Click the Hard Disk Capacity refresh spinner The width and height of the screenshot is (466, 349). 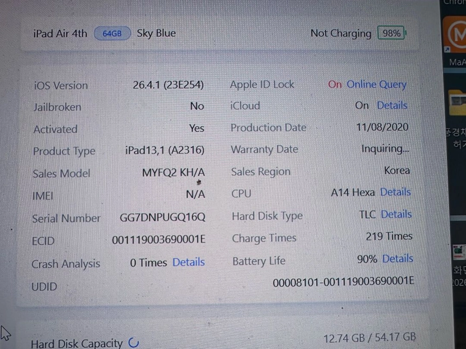(x=134, y=342)
